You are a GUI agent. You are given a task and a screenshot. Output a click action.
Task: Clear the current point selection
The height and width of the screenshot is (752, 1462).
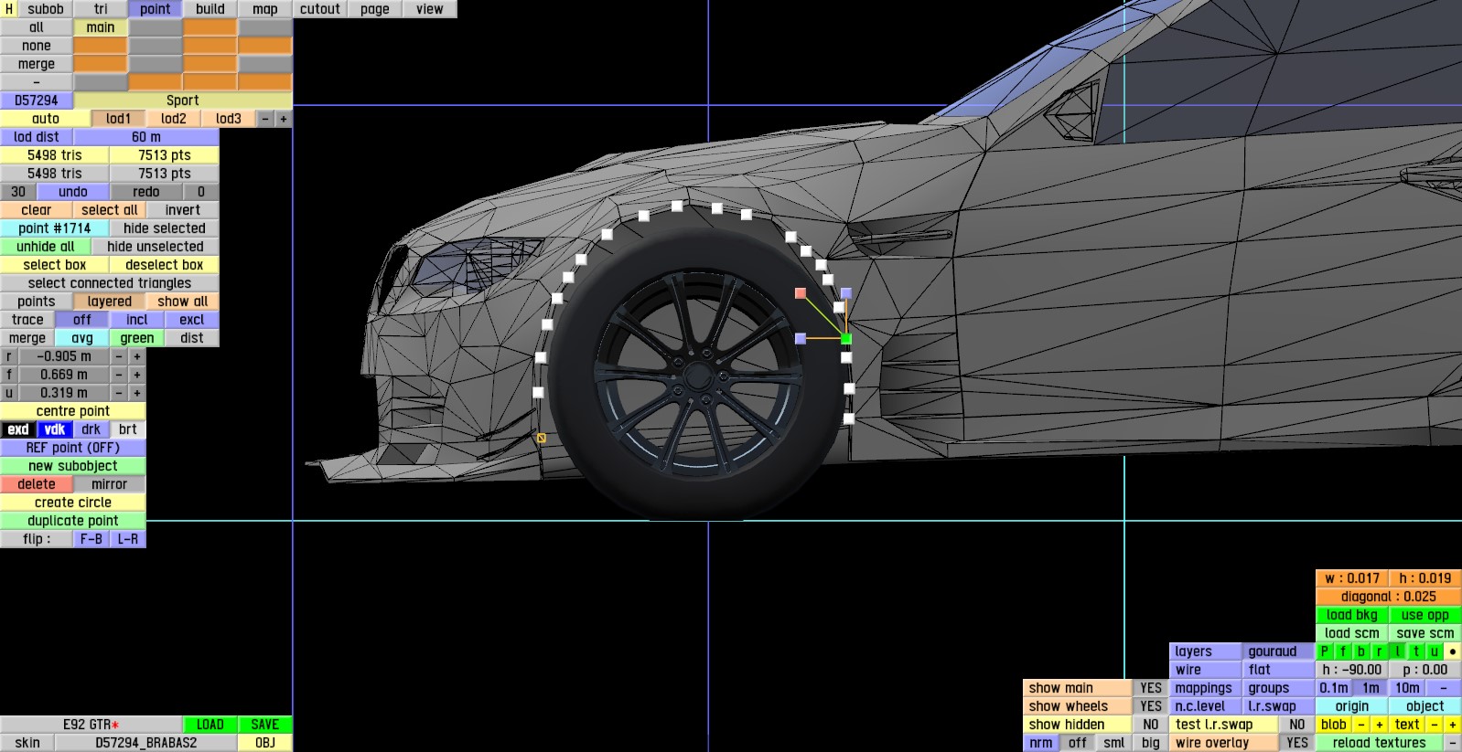point(37,210)
